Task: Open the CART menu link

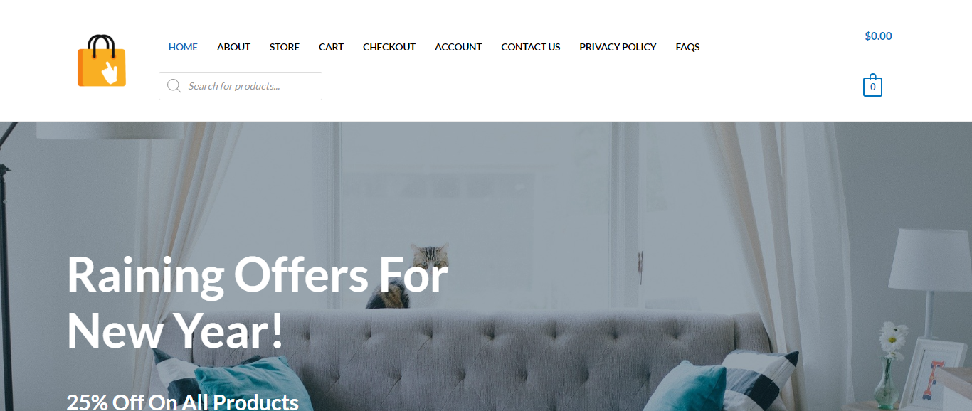Action: (x=331, y=47)
